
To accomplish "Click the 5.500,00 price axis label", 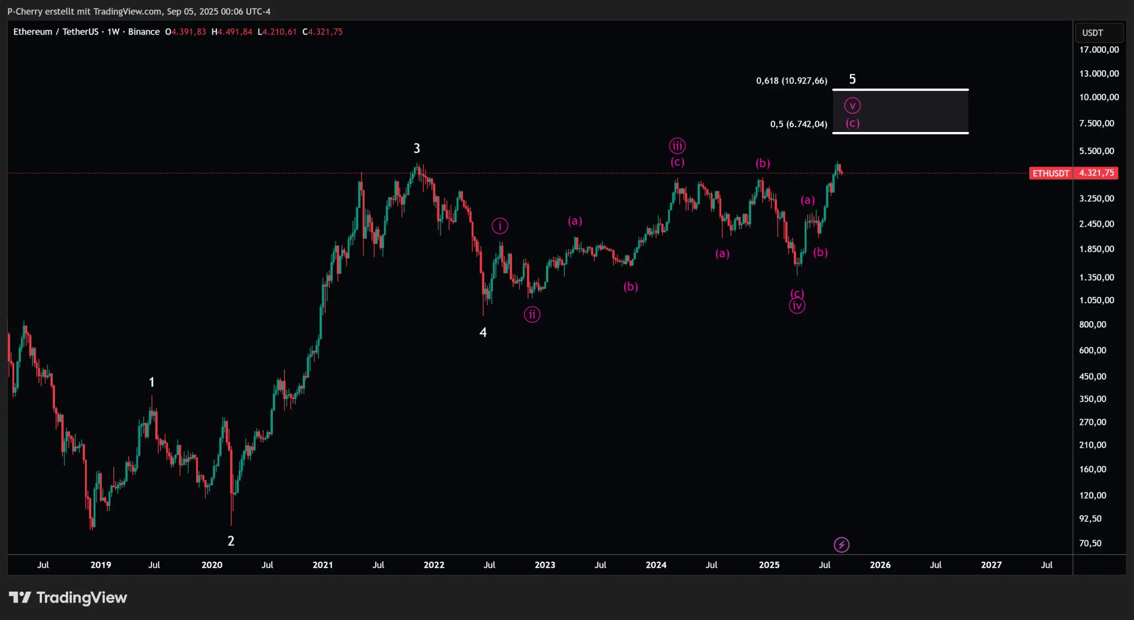I will pyautogui.click(x=1097, y=151).
